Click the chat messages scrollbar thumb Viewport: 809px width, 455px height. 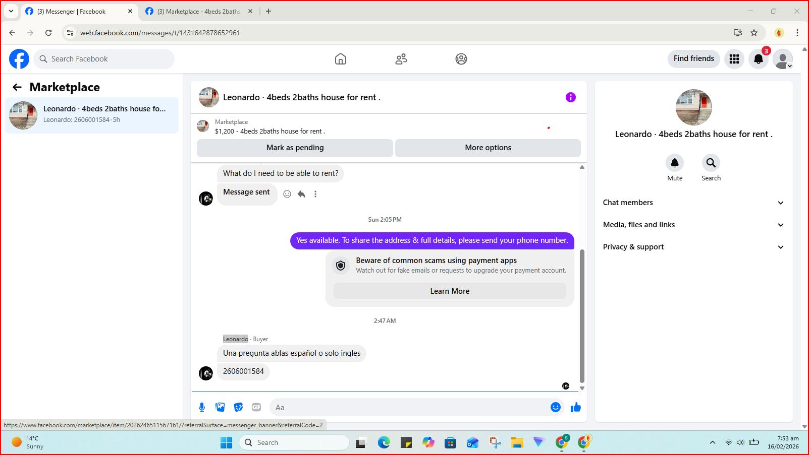582,316
